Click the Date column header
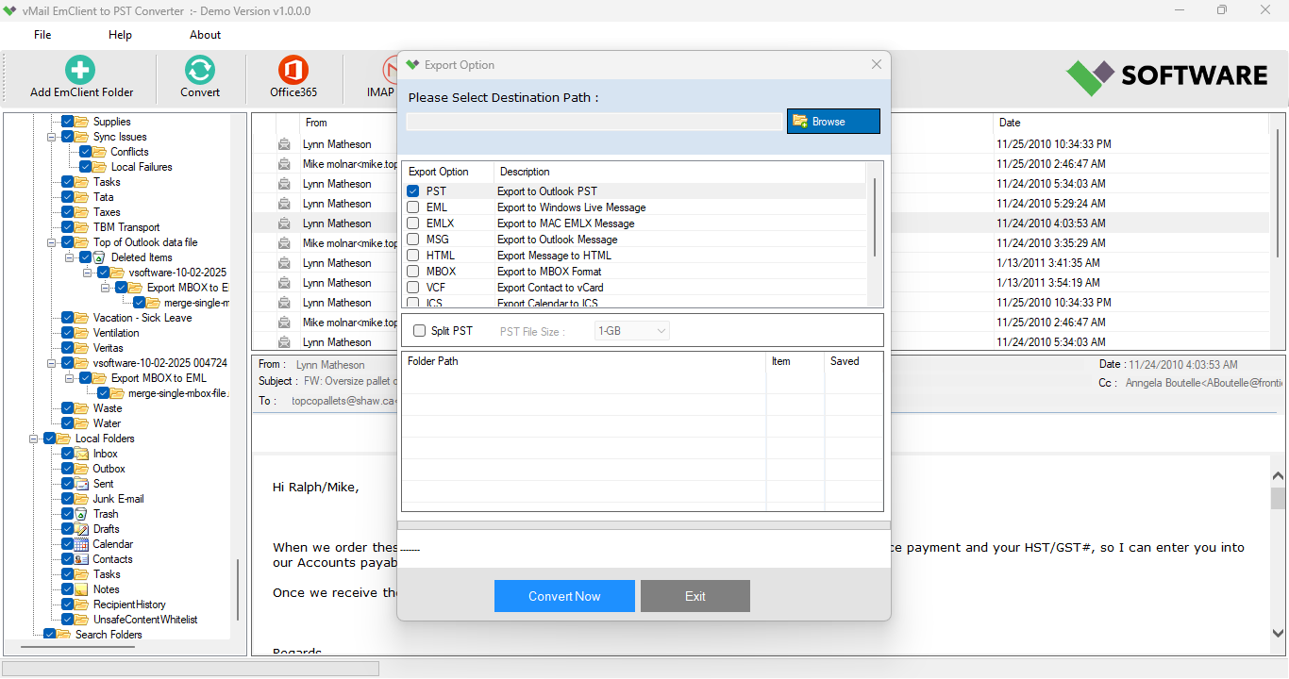Screen dimensions: 1289x679 (x=1130, y=123)
